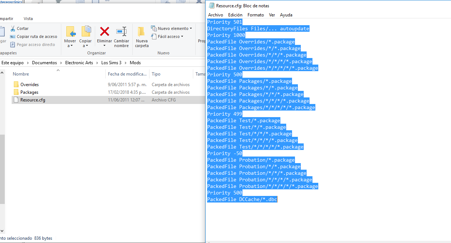Expand the chevron after Electronic Arts in the path
Screen dimensions: 451x243
tap(97, 63)
